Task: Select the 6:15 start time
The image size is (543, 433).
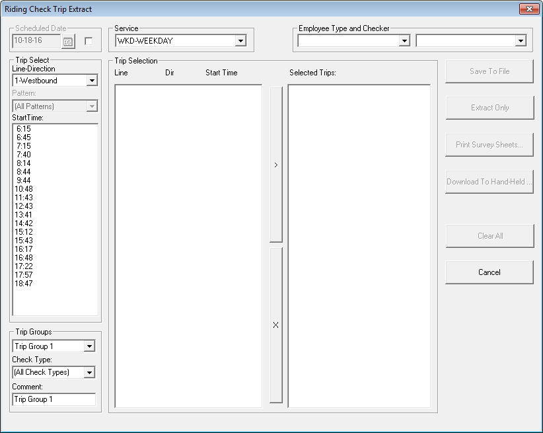Action: pos(24,128)
